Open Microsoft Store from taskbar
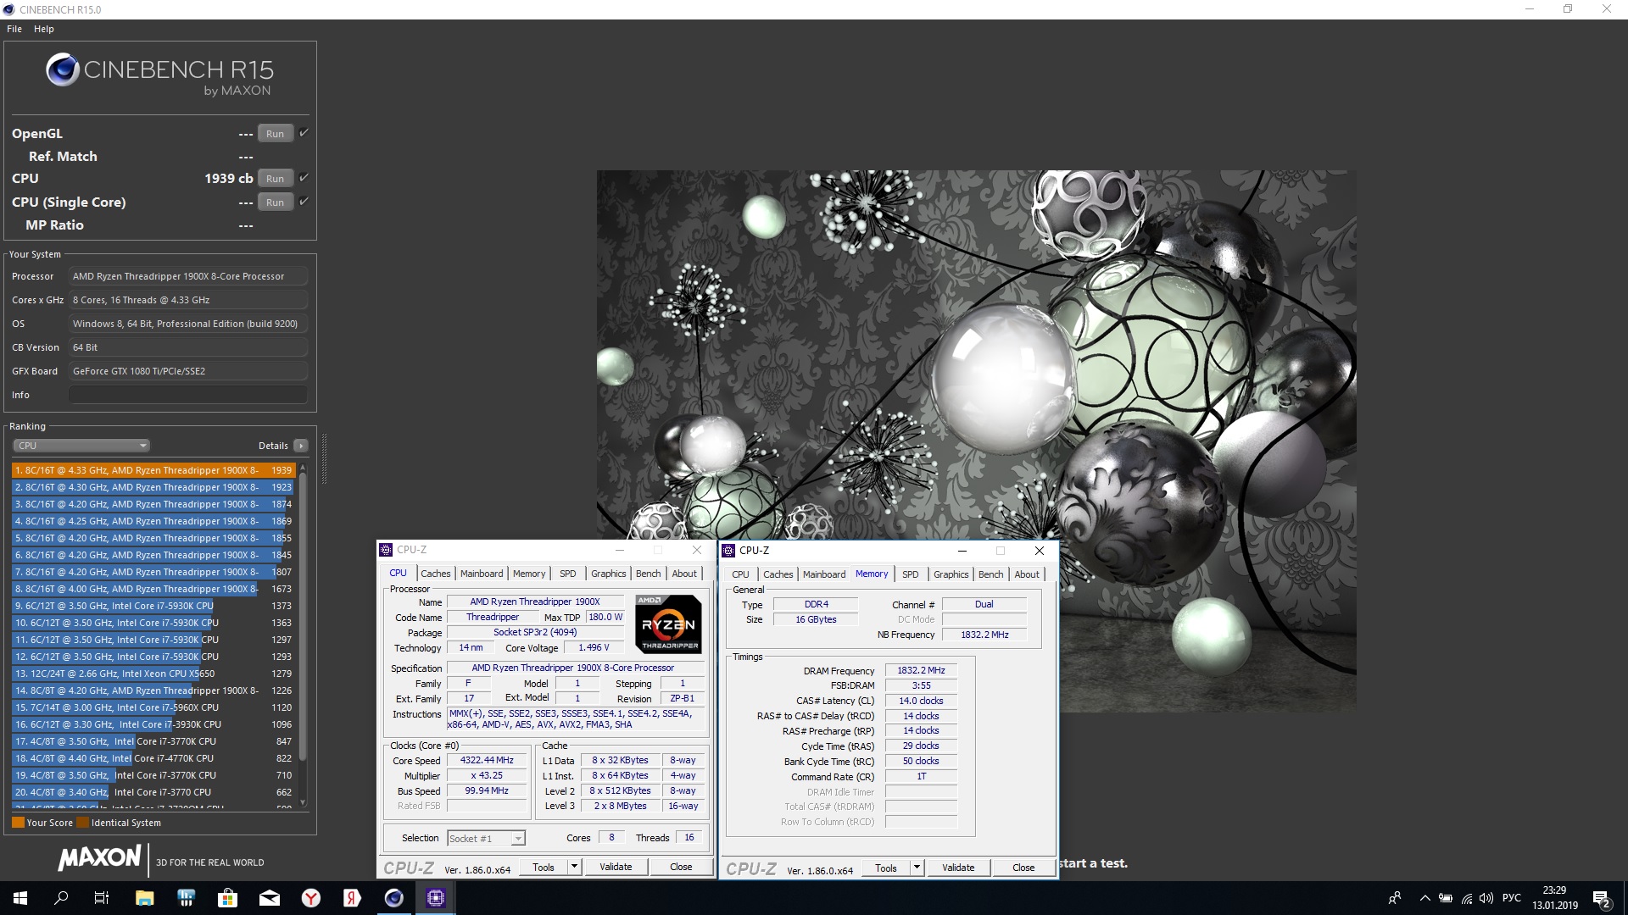The image size is (1628, 915). tap(227, 898)
